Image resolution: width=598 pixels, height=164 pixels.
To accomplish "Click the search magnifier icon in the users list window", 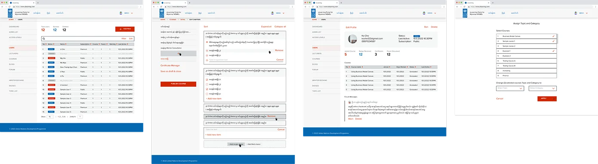I will [43, 39].
